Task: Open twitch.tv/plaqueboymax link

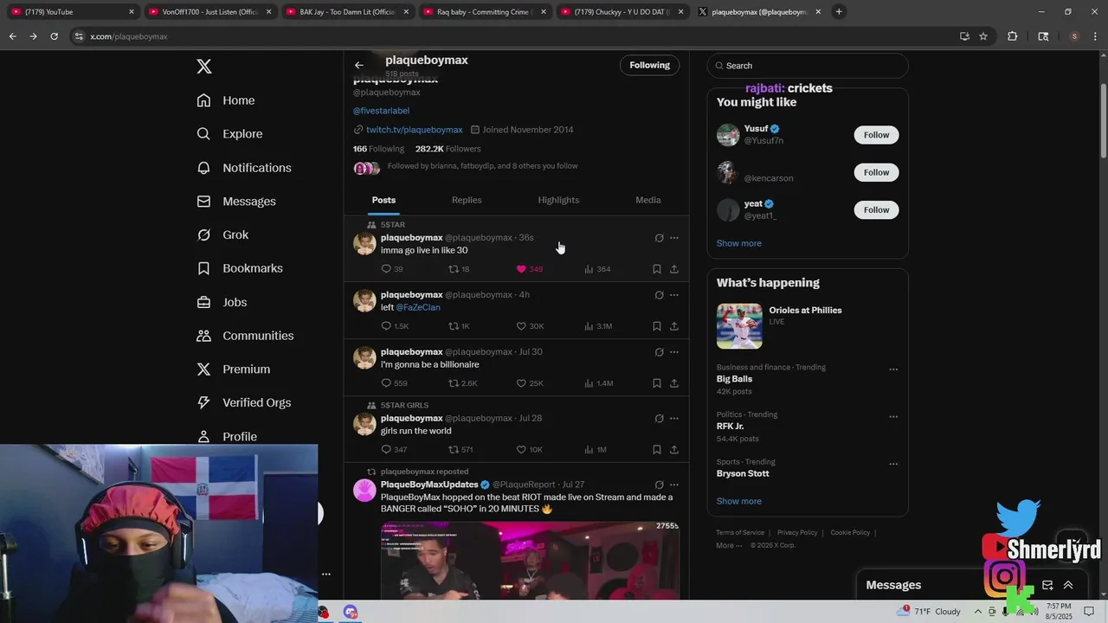Action: coord(414,130)
